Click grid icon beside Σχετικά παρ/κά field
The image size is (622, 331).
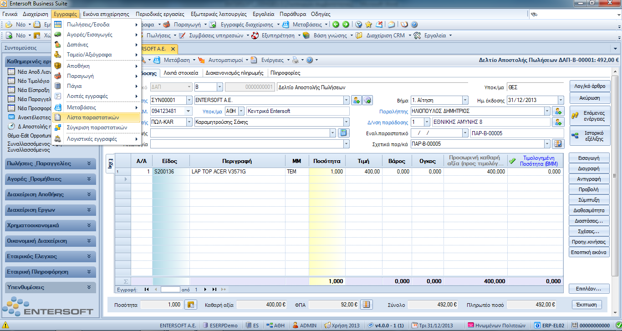coord(558,144)
